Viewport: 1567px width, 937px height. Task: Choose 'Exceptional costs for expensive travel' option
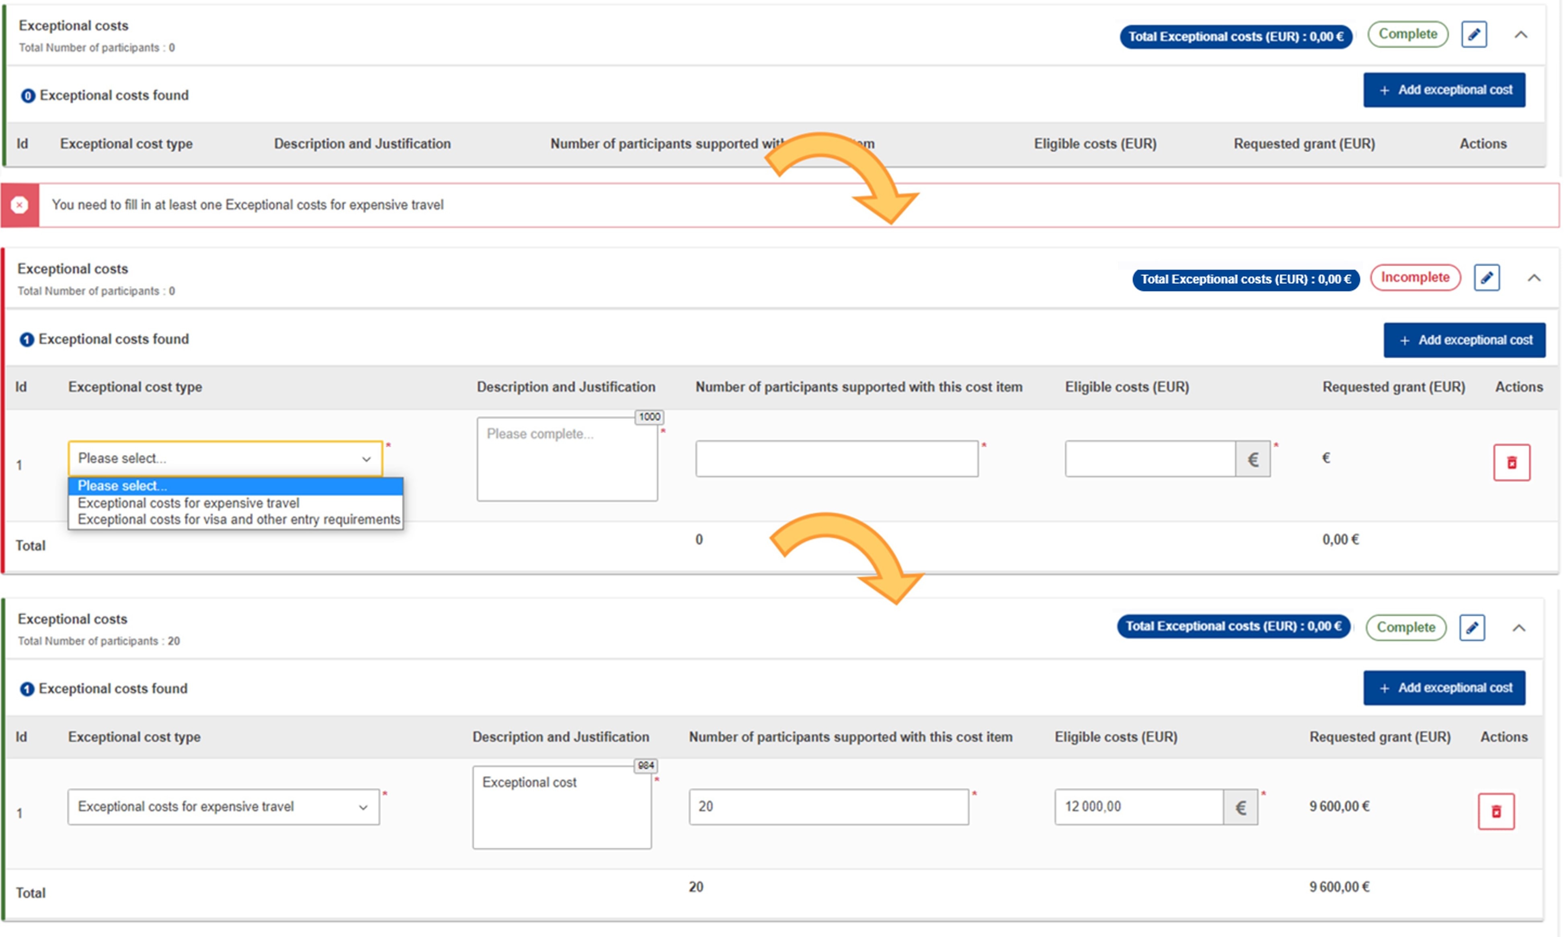(188, 503)
